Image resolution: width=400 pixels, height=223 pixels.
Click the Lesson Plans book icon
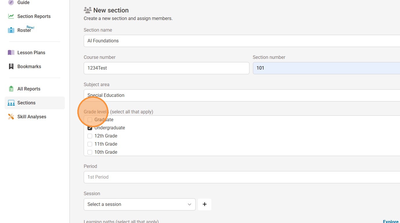point(11,52)
